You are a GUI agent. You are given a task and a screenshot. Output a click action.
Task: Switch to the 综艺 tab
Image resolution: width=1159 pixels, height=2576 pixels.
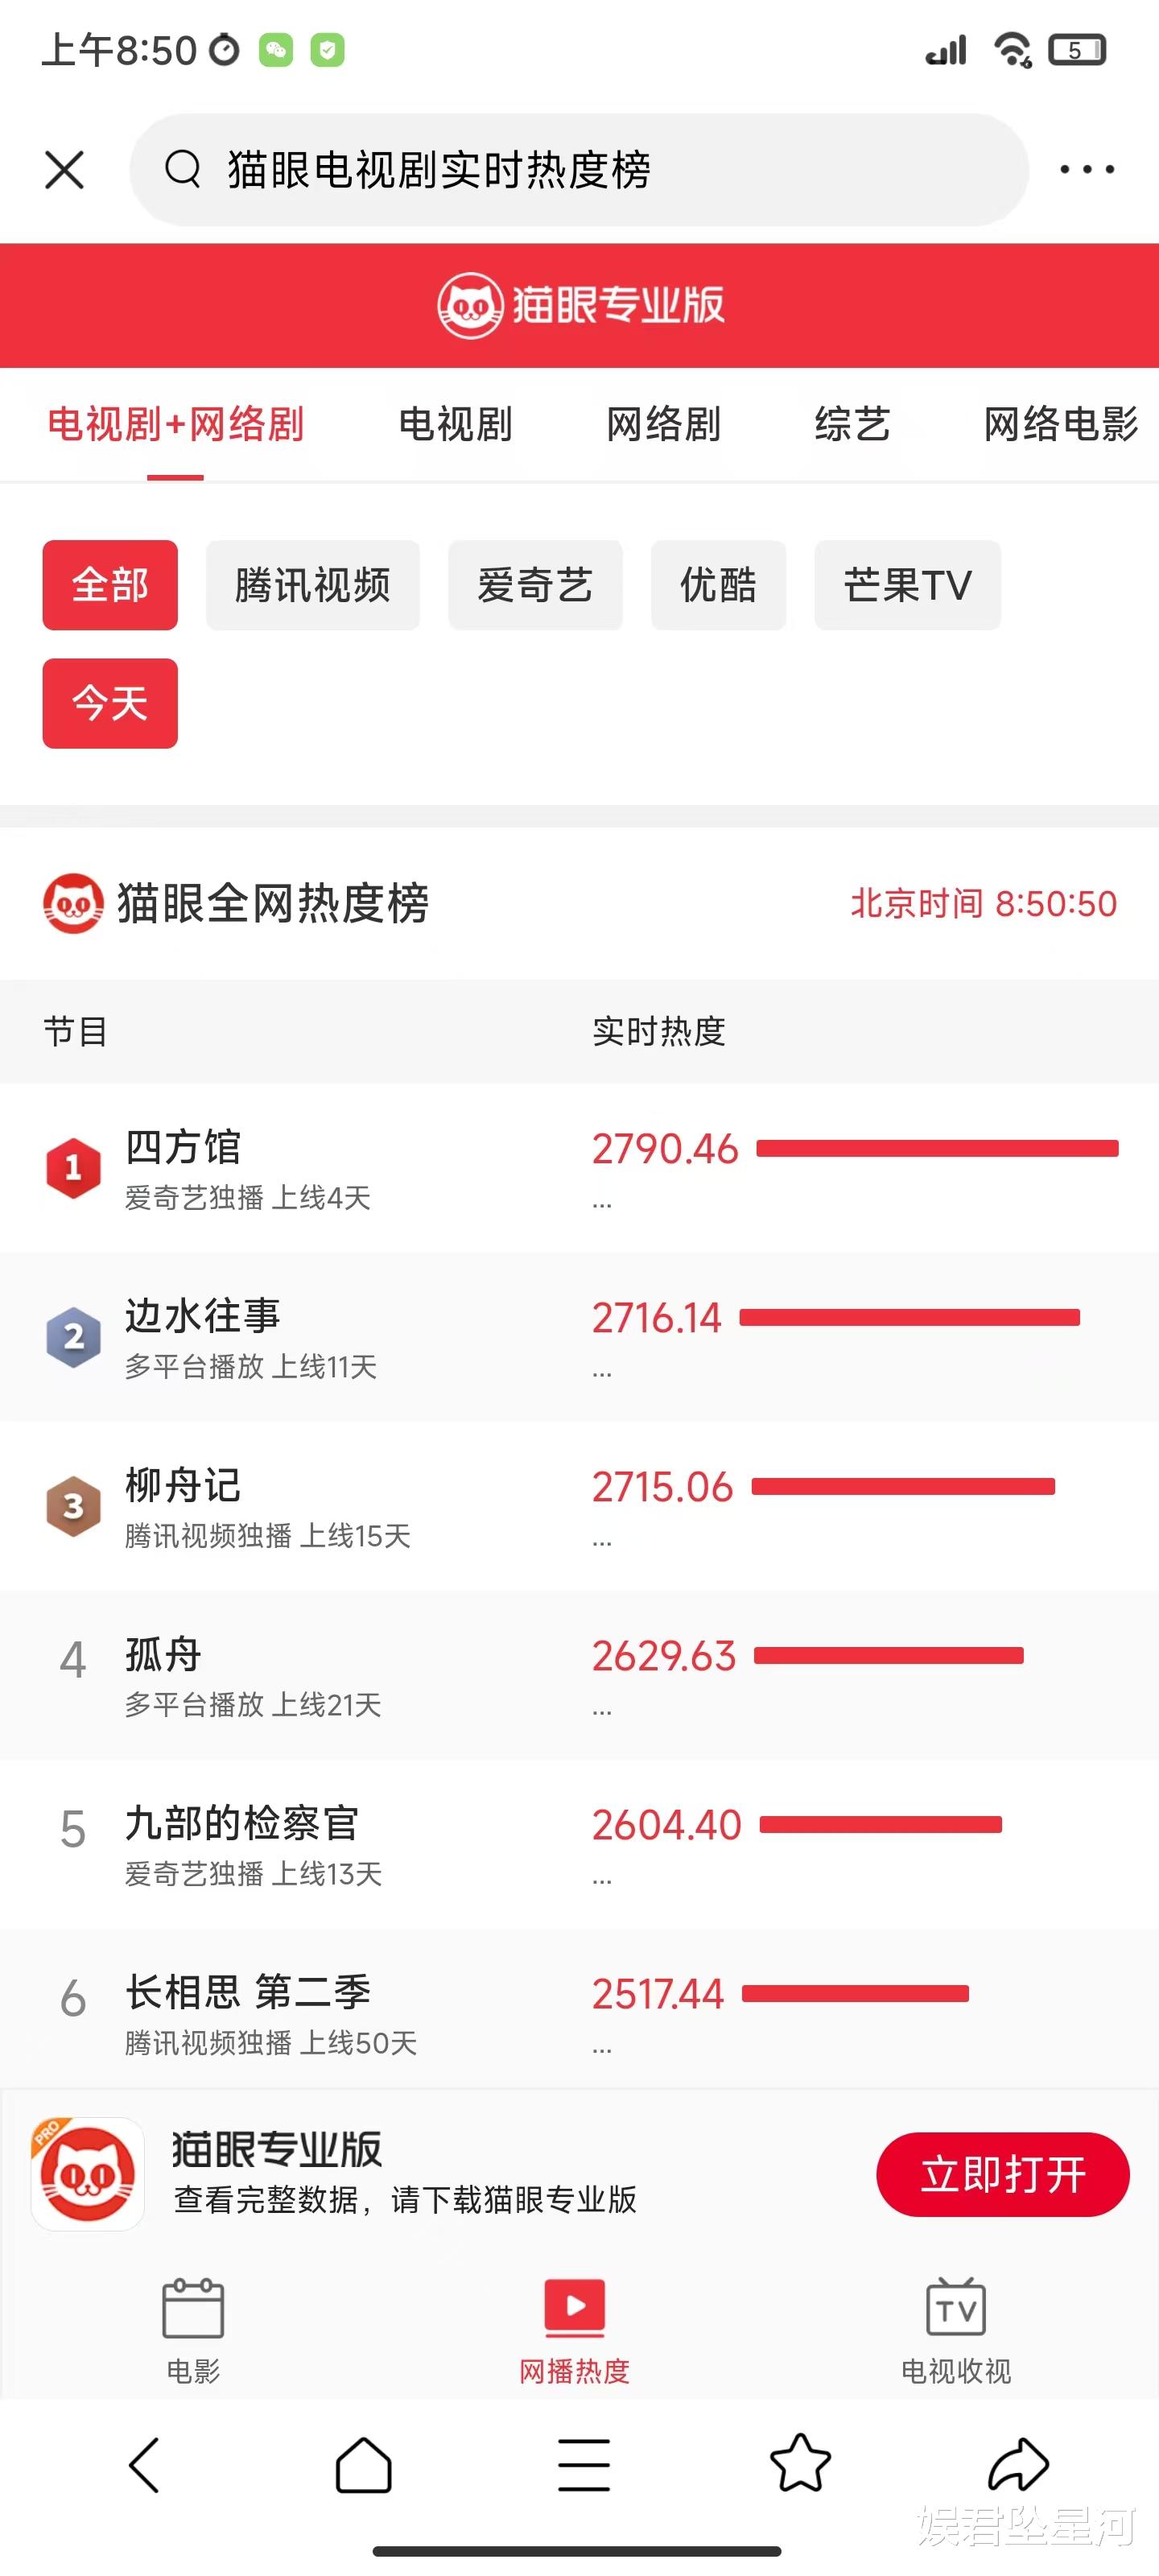click(852, 424)
